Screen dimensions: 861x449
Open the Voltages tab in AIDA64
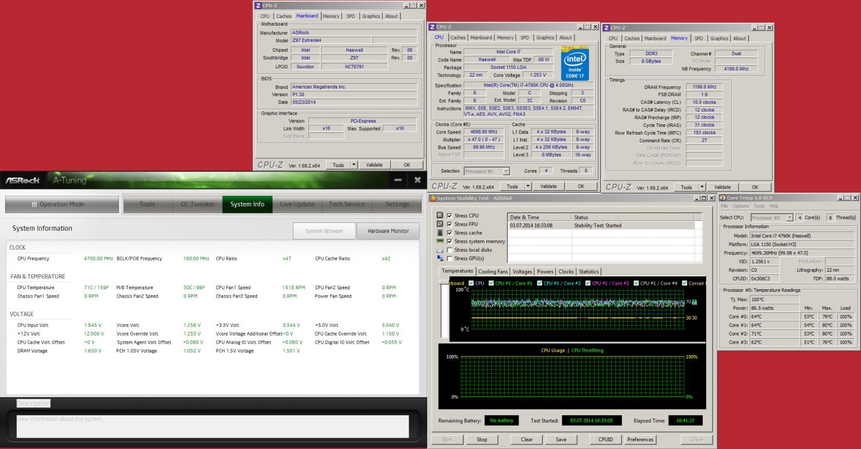click(522, 272)
